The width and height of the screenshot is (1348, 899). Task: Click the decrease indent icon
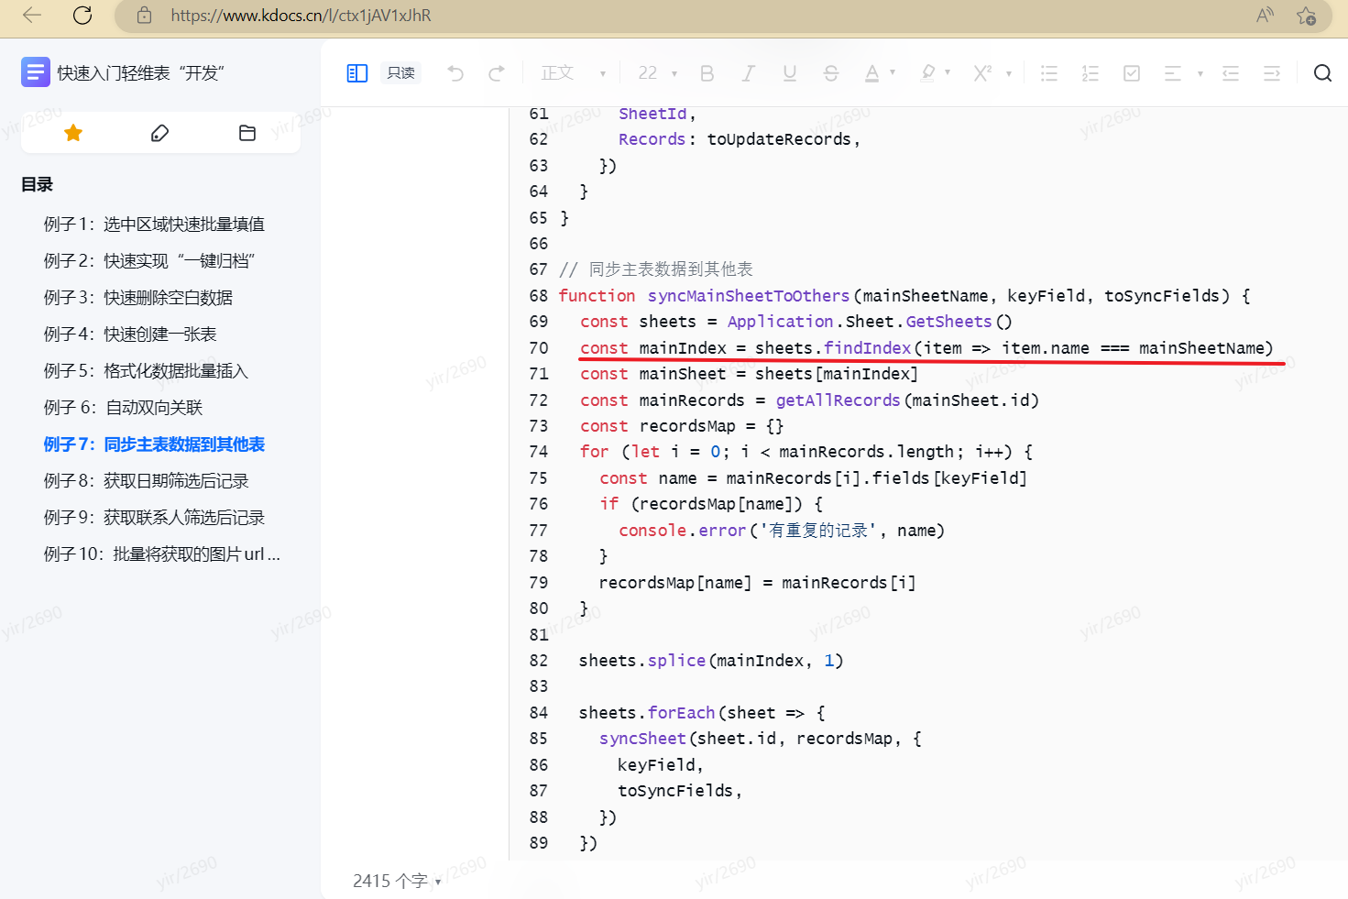coord(1231,73)
